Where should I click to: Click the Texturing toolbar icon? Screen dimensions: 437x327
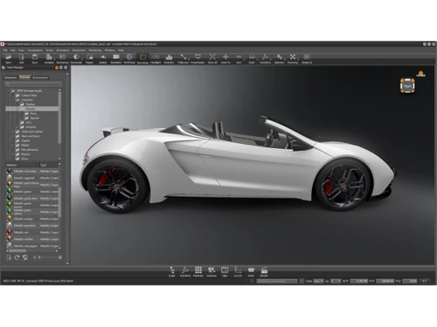[293, 57]
